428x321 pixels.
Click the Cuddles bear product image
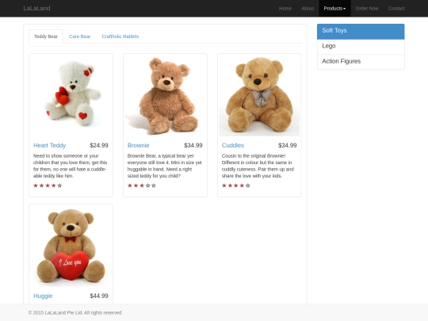pos(259,95)
